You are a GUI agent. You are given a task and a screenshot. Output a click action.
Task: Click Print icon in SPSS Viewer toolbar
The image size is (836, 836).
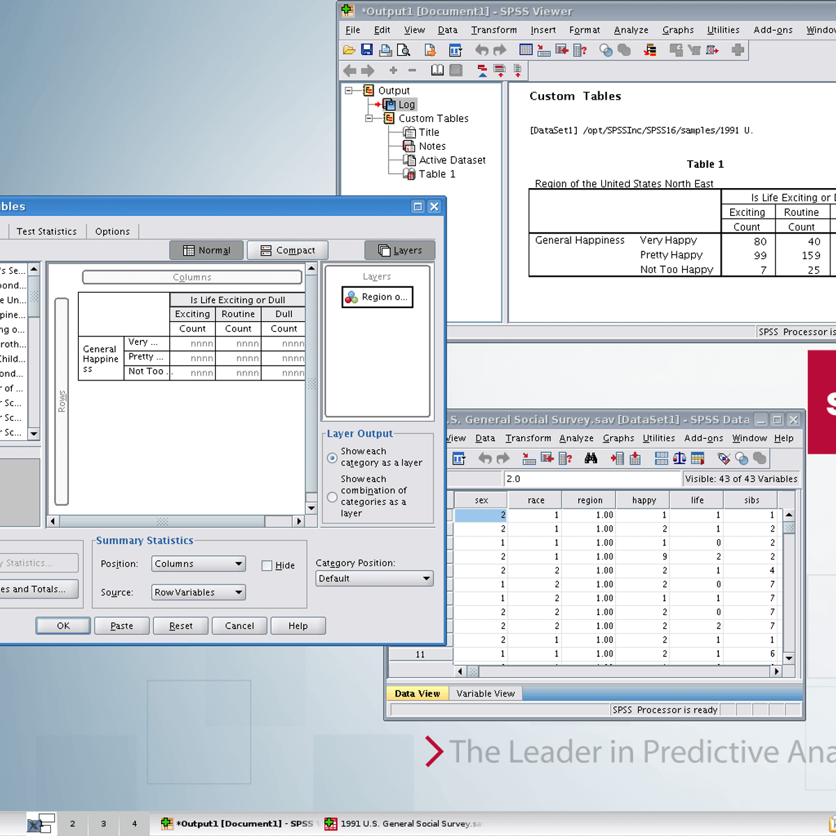385,50
